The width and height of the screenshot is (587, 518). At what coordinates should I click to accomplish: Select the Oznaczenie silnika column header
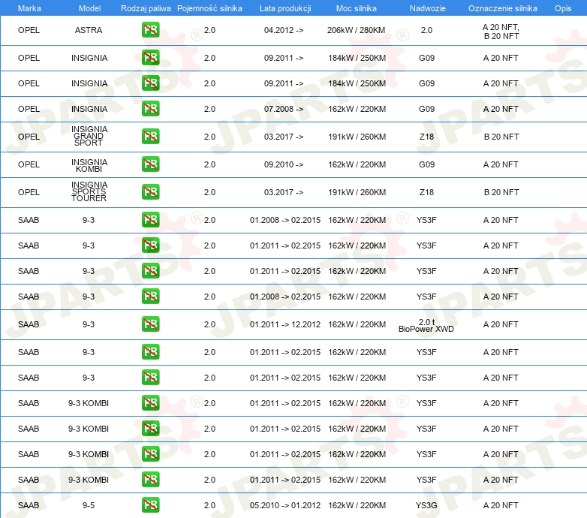coord(502,8)
